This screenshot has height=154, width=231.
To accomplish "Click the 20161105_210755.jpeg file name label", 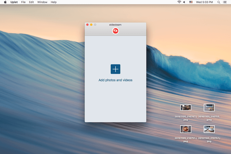I will pos(209,118).
